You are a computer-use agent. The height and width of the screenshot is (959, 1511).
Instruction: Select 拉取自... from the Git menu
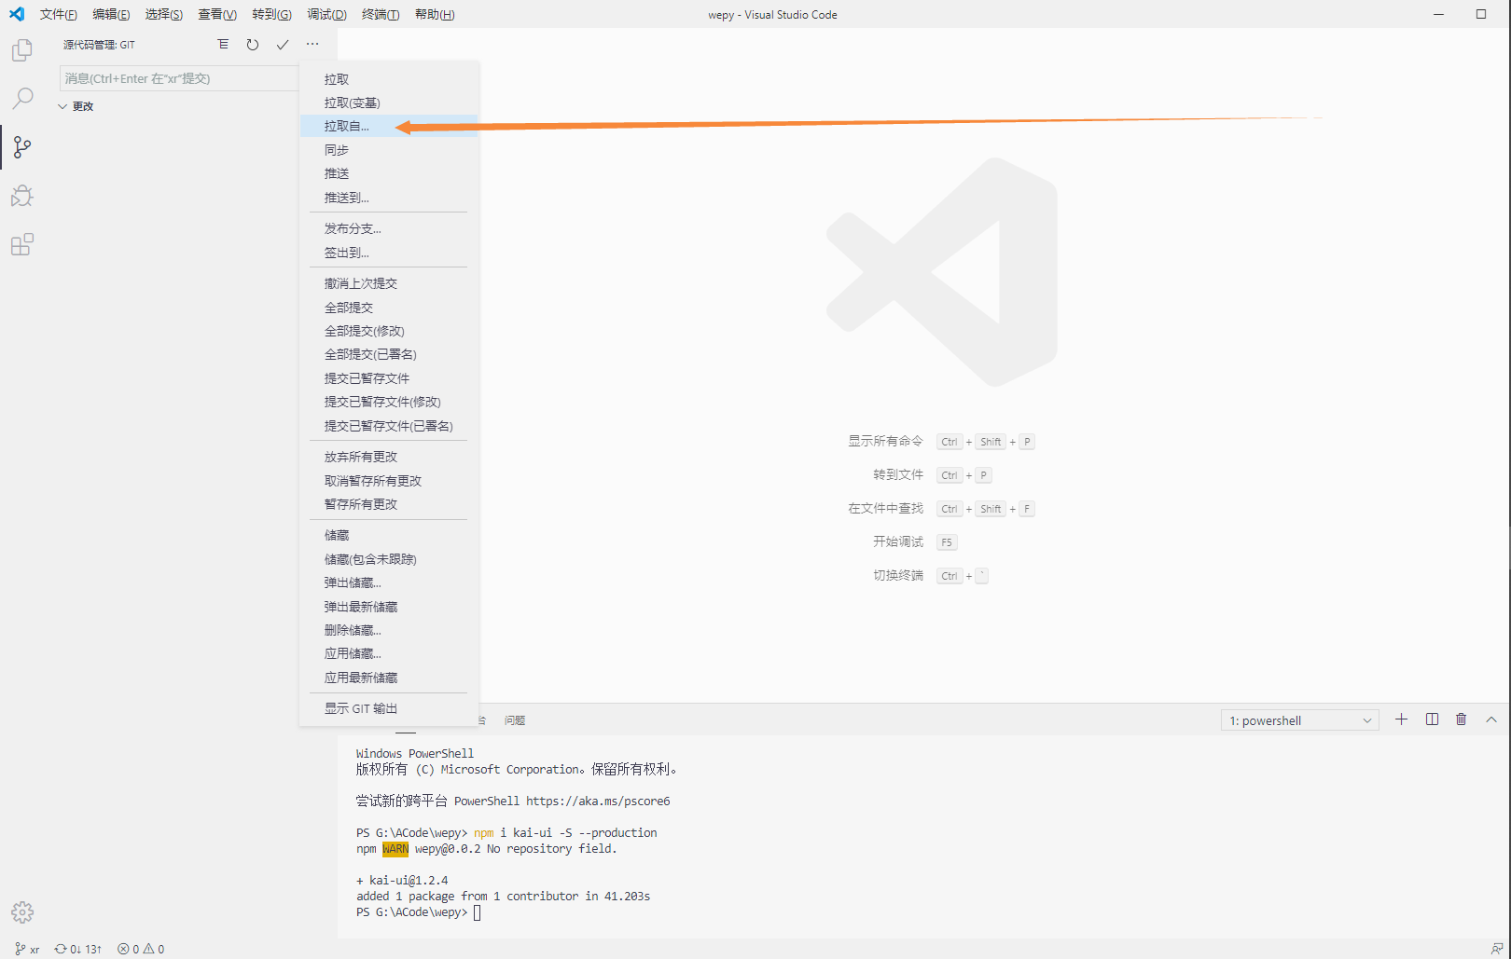tap(348, 126)
